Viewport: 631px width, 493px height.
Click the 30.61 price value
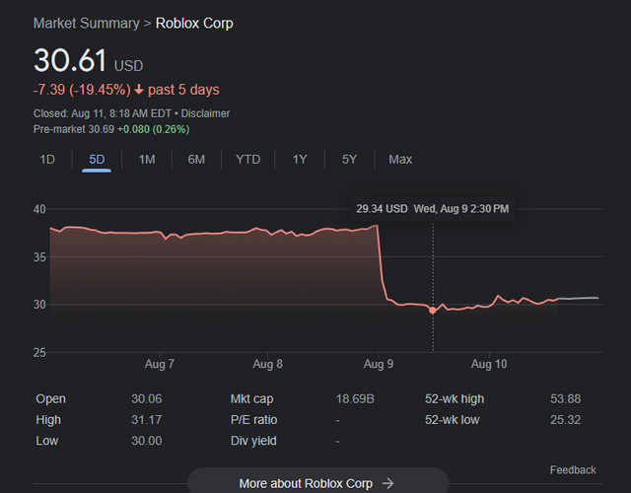(x=70, y=60)
